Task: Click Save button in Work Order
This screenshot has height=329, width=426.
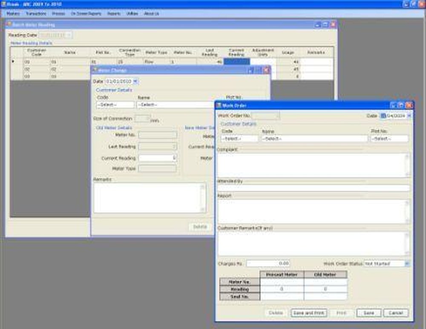Action: coord(369,313)
